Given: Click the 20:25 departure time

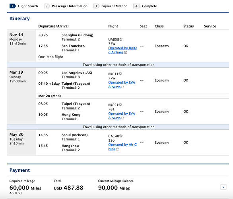Looking at the screenshot, I should (x=43, y=35).
